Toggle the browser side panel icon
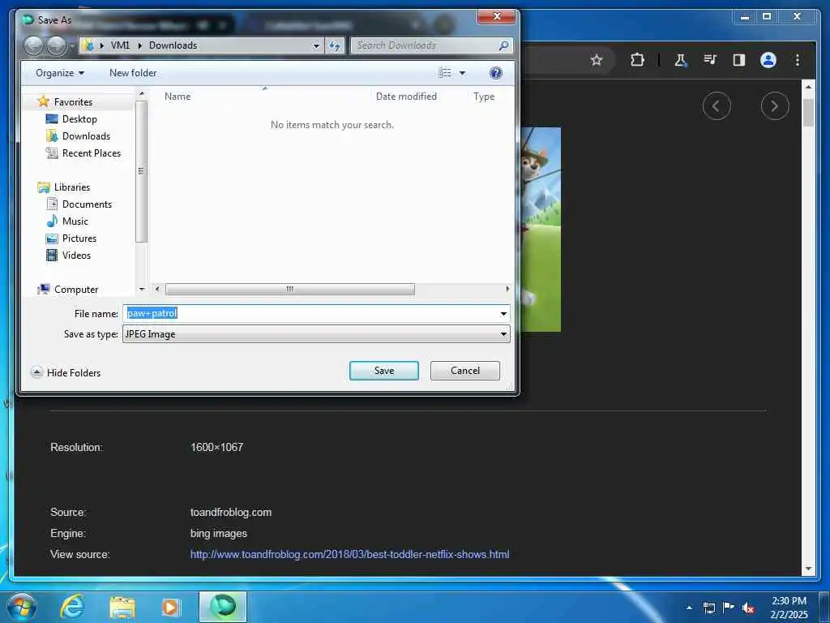The height and width of the screenshot is (623, 830). click(x=739, y=60)
